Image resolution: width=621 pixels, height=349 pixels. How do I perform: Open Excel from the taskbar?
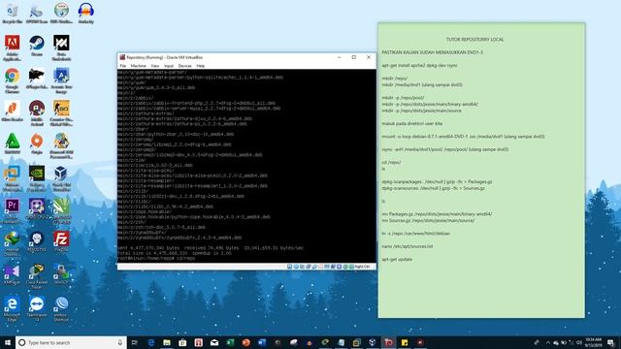(x=230, y=342)
